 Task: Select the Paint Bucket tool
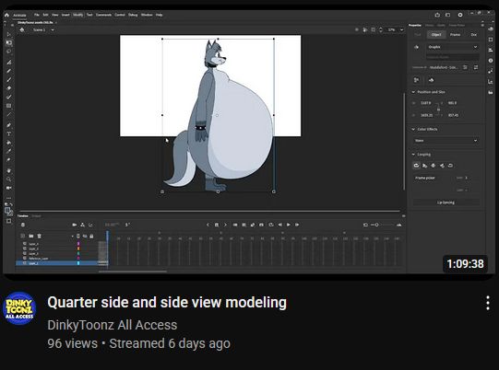tap(8, 143)
